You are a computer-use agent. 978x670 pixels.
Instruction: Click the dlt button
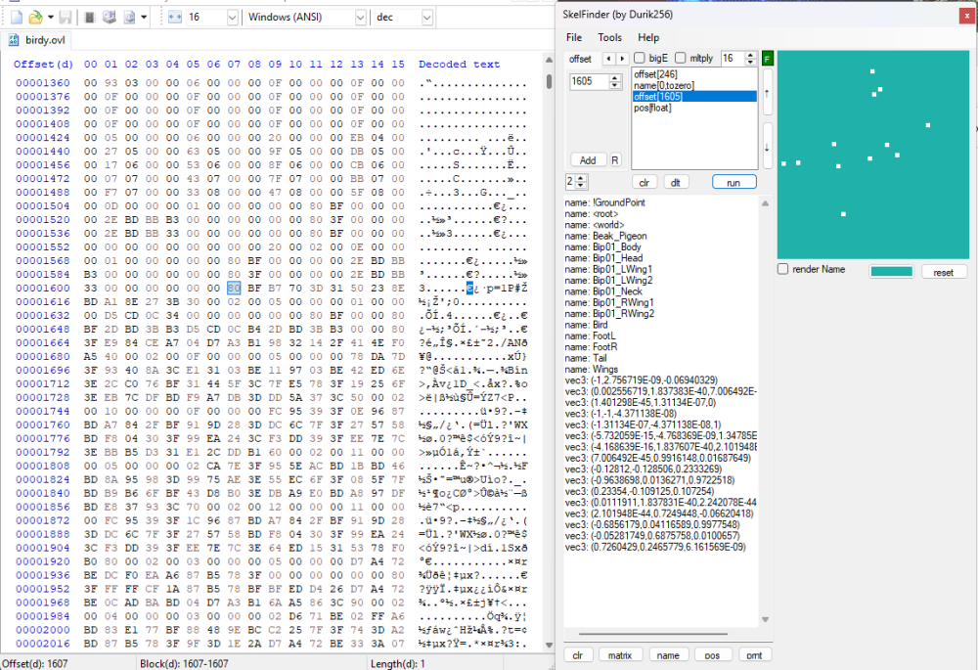click(x=676, y=182)
